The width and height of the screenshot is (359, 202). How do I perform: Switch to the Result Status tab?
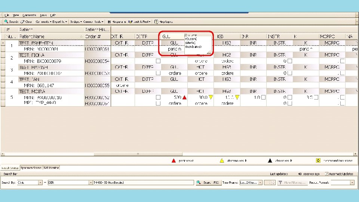click(10, 168)
